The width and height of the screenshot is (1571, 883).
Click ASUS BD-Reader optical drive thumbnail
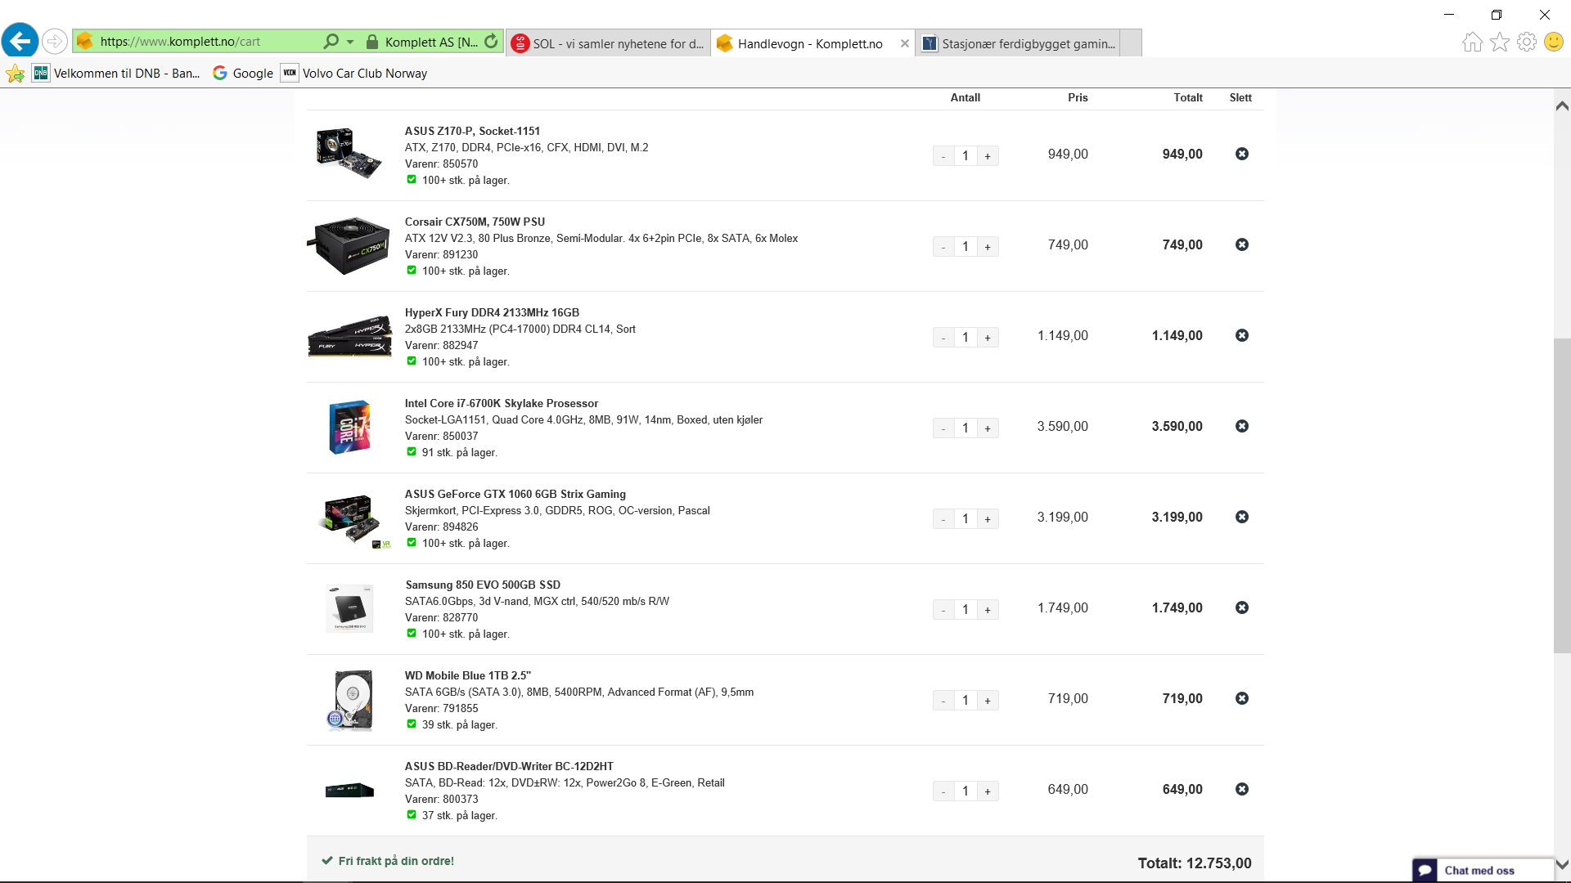349,790
